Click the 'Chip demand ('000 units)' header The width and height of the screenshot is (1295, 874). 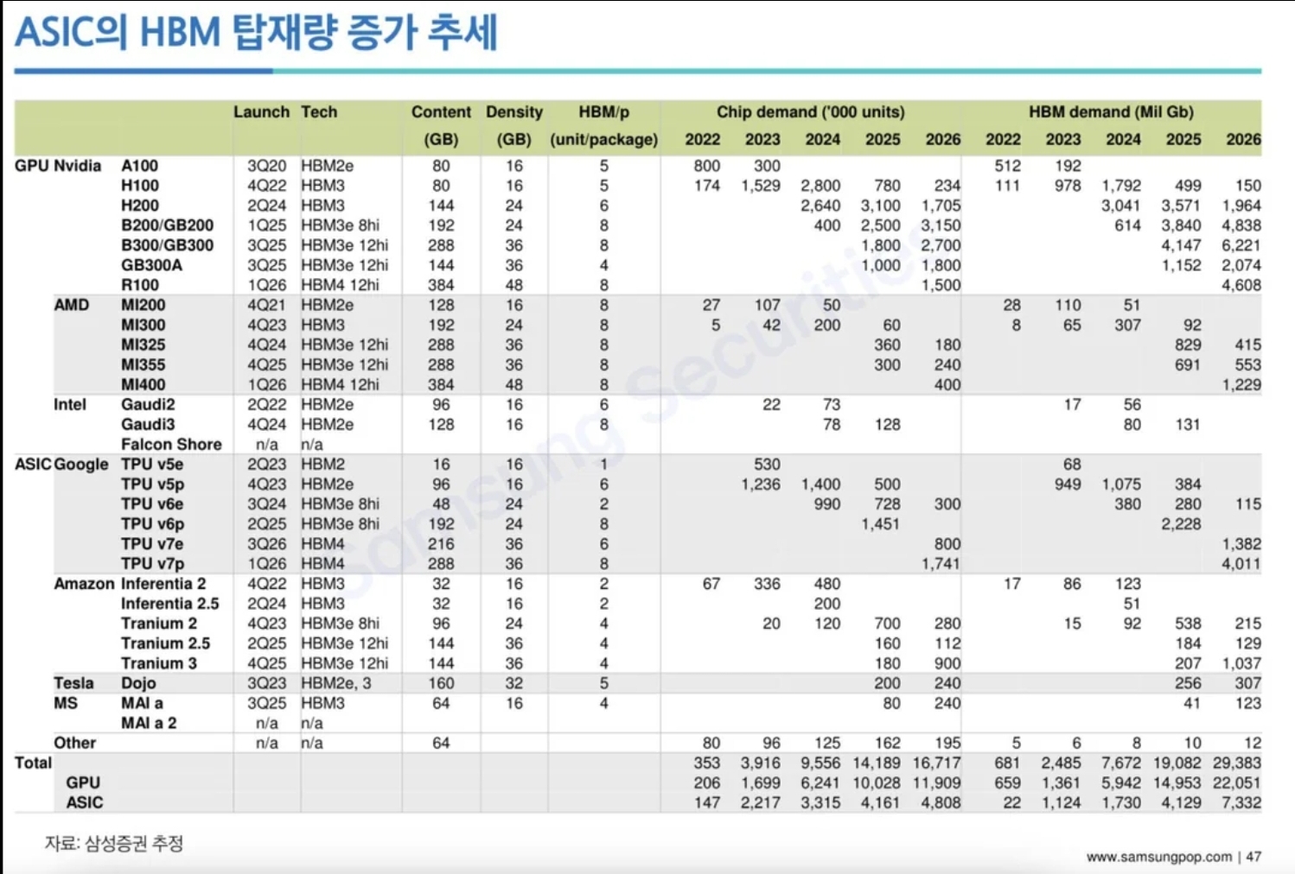[x=810, y=112]
